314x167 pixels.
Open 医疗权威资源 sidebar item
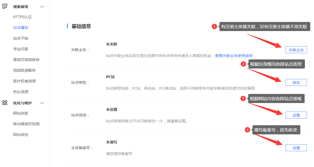(x=24, y=81)
